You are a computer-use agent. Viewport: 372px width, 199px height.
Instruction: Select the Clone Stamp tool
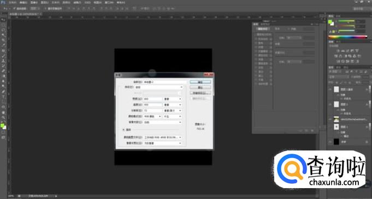[x=3, y=61]
